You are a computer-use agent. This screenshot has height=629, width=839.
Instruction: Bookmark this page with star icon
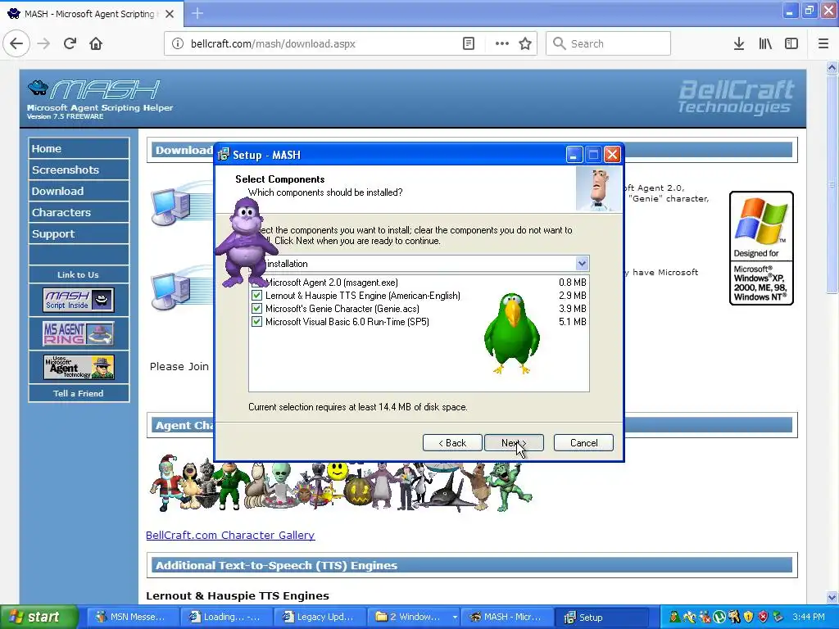[525, 43]
